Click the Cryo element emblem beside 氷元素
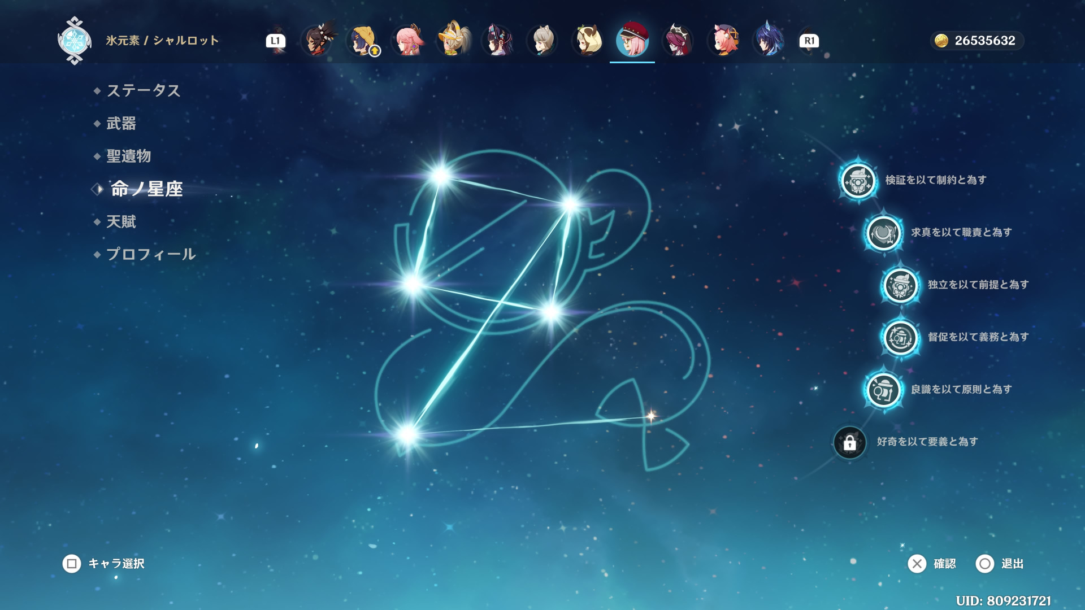Screen dimensions: 1085x610 (74, 41)
